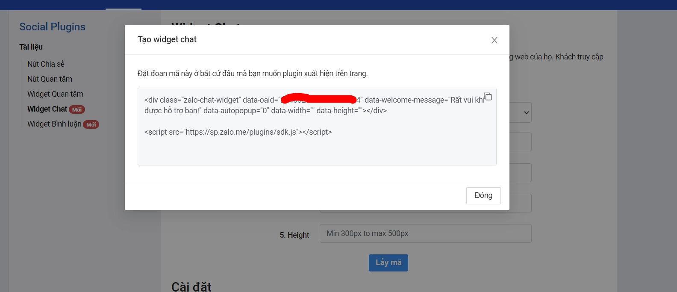This screenshot has width=677, height=292.
Task: Click the Tài liệu section label
Action: [x=31, y=47]
